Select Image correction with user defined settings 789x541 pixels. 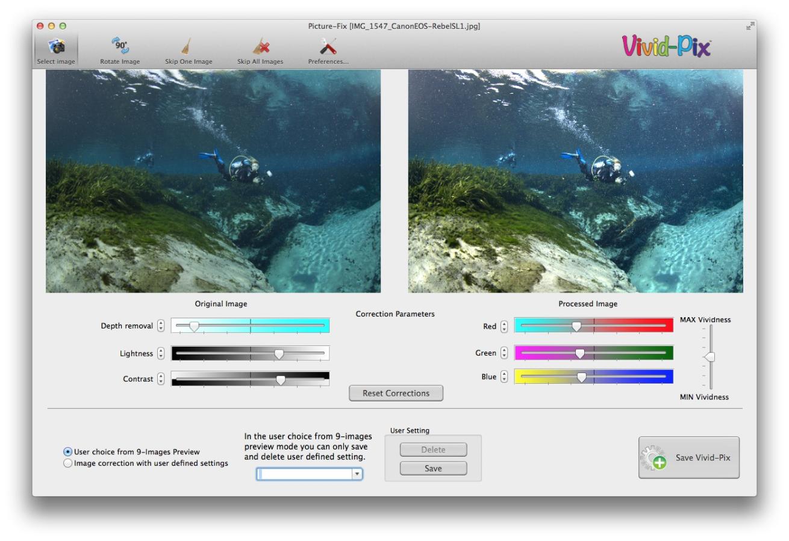(68, 463)
